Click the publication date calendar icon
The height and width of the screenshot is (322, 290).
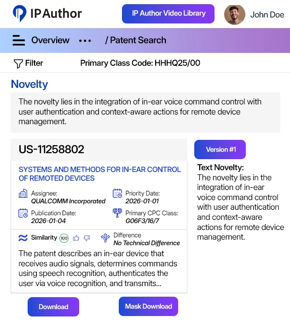(23, 213)
